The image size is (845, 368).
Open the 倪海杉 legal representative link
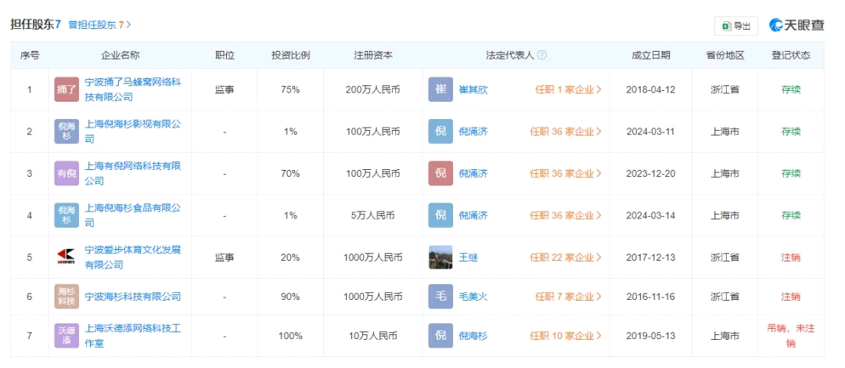click(x=473, y=336)
